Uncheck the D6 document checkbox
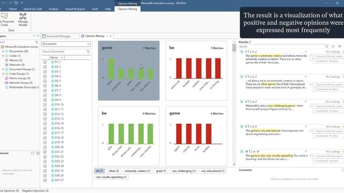 [45, 86]
